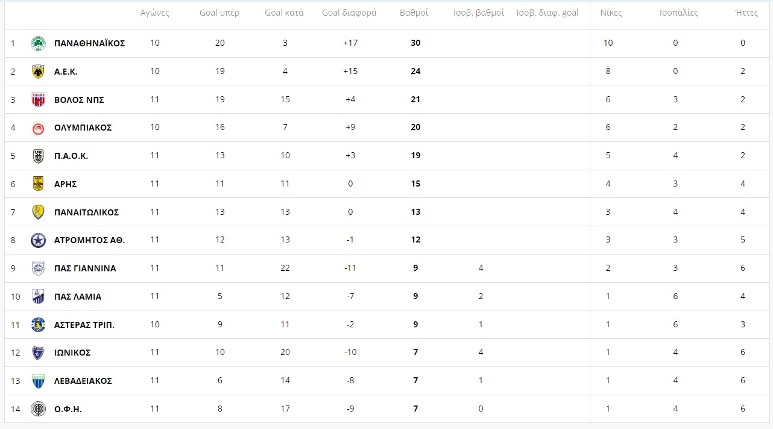Screen dimensions: 773x429
Task: Open the ΠΑΣ ΓΙΑΝΝΙΝΑ team name link
Action: [85, 268]
